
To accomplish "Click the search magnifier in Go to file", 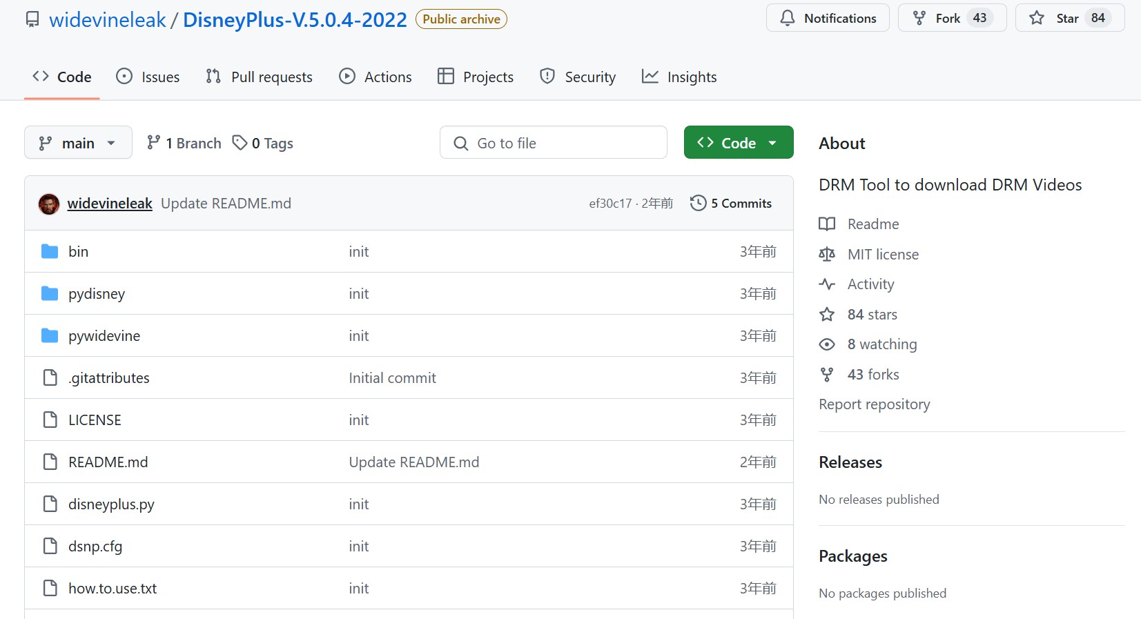I will point(460,143).
